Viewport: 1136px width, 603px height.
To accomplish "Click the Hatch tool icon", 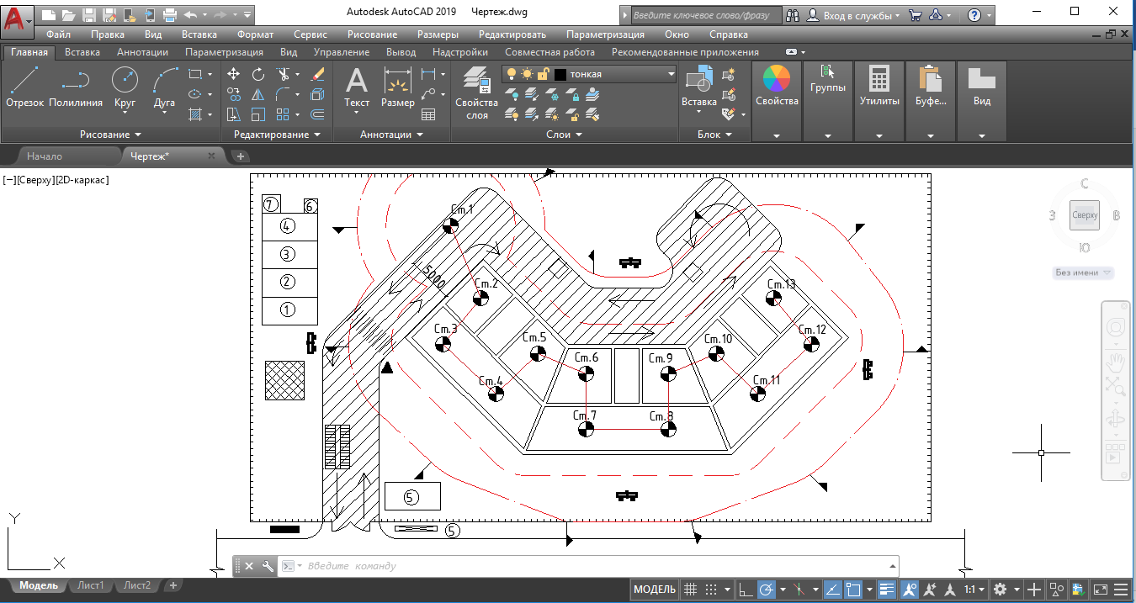I will (195, 114).
